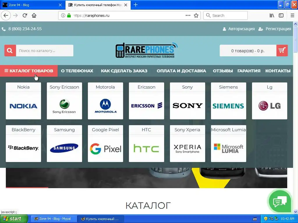Click the phone handset icon near number
The image size is (298, 223).
pyautogui.click(x=3, y=29)
